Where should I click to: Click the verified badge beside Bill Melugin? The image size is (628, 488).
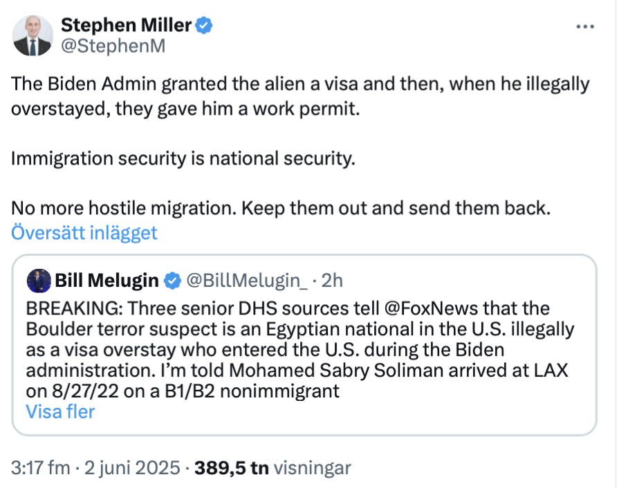pyautogui.click(x=170, y=280)
